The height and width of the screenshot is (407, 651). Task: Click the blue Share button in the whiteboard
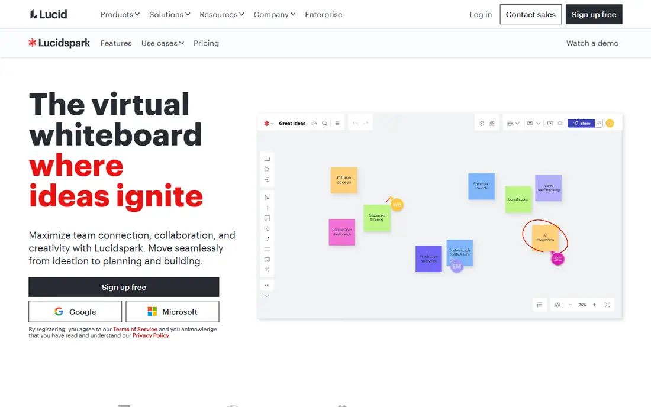point(581,123)
